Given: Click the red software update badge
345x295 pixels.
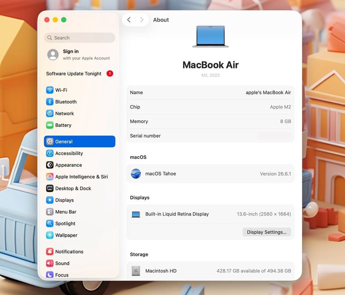Looking at the screenshot, I should click(110, 74).
